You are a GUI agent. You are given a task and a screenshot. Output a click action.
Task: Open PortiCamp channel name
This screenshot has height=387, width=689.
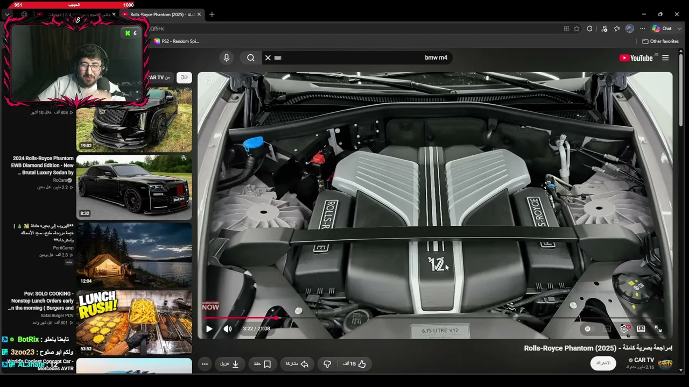63,248
